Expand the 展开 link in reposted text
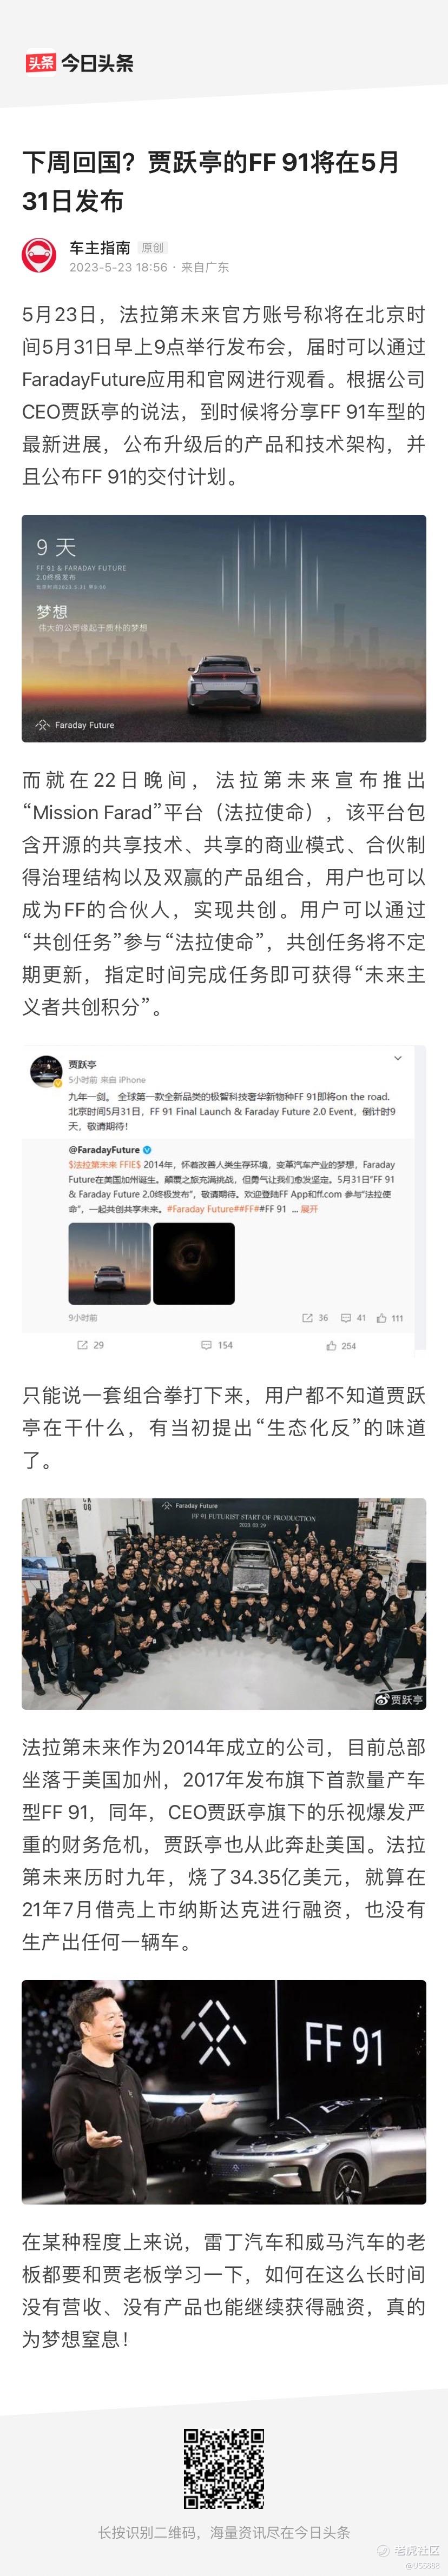Viewport: 448px width, 2576px height. pyautogui.click(x=309, y=1209)
